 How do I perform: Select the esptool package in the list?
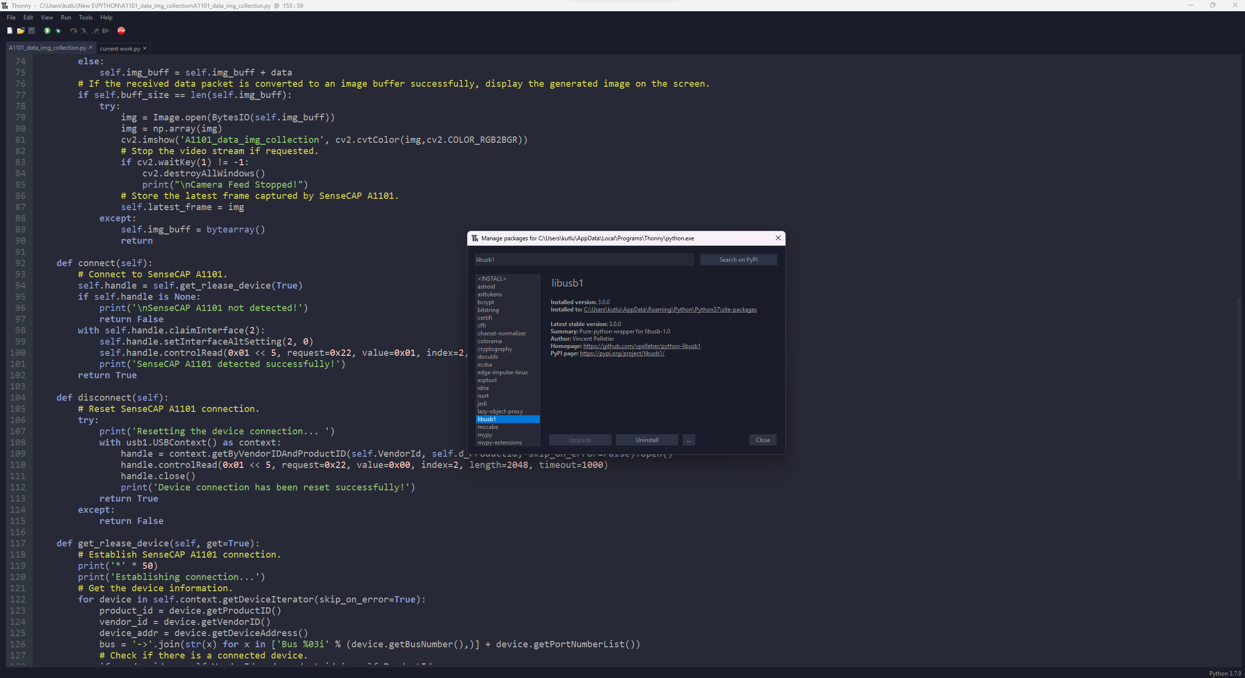487,380
